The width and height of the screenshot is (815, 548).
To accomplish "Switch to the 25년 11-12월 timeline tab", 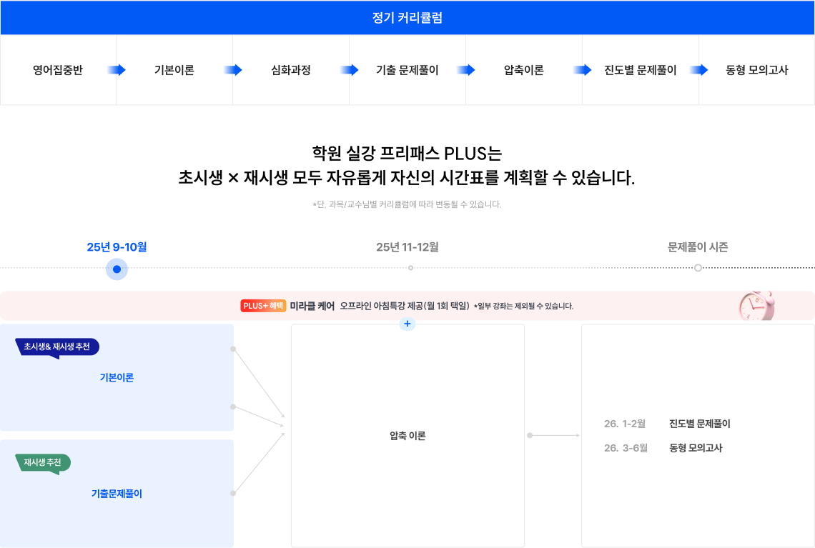I will [407, 247].
